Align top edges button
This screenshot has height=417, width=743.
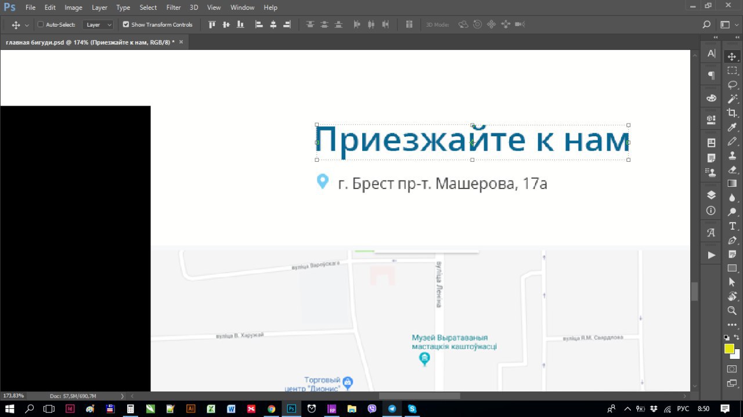click(212, 25)
